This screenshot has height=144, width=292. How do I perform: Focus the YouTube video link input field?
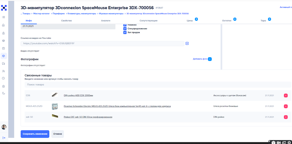click(103, 43)
